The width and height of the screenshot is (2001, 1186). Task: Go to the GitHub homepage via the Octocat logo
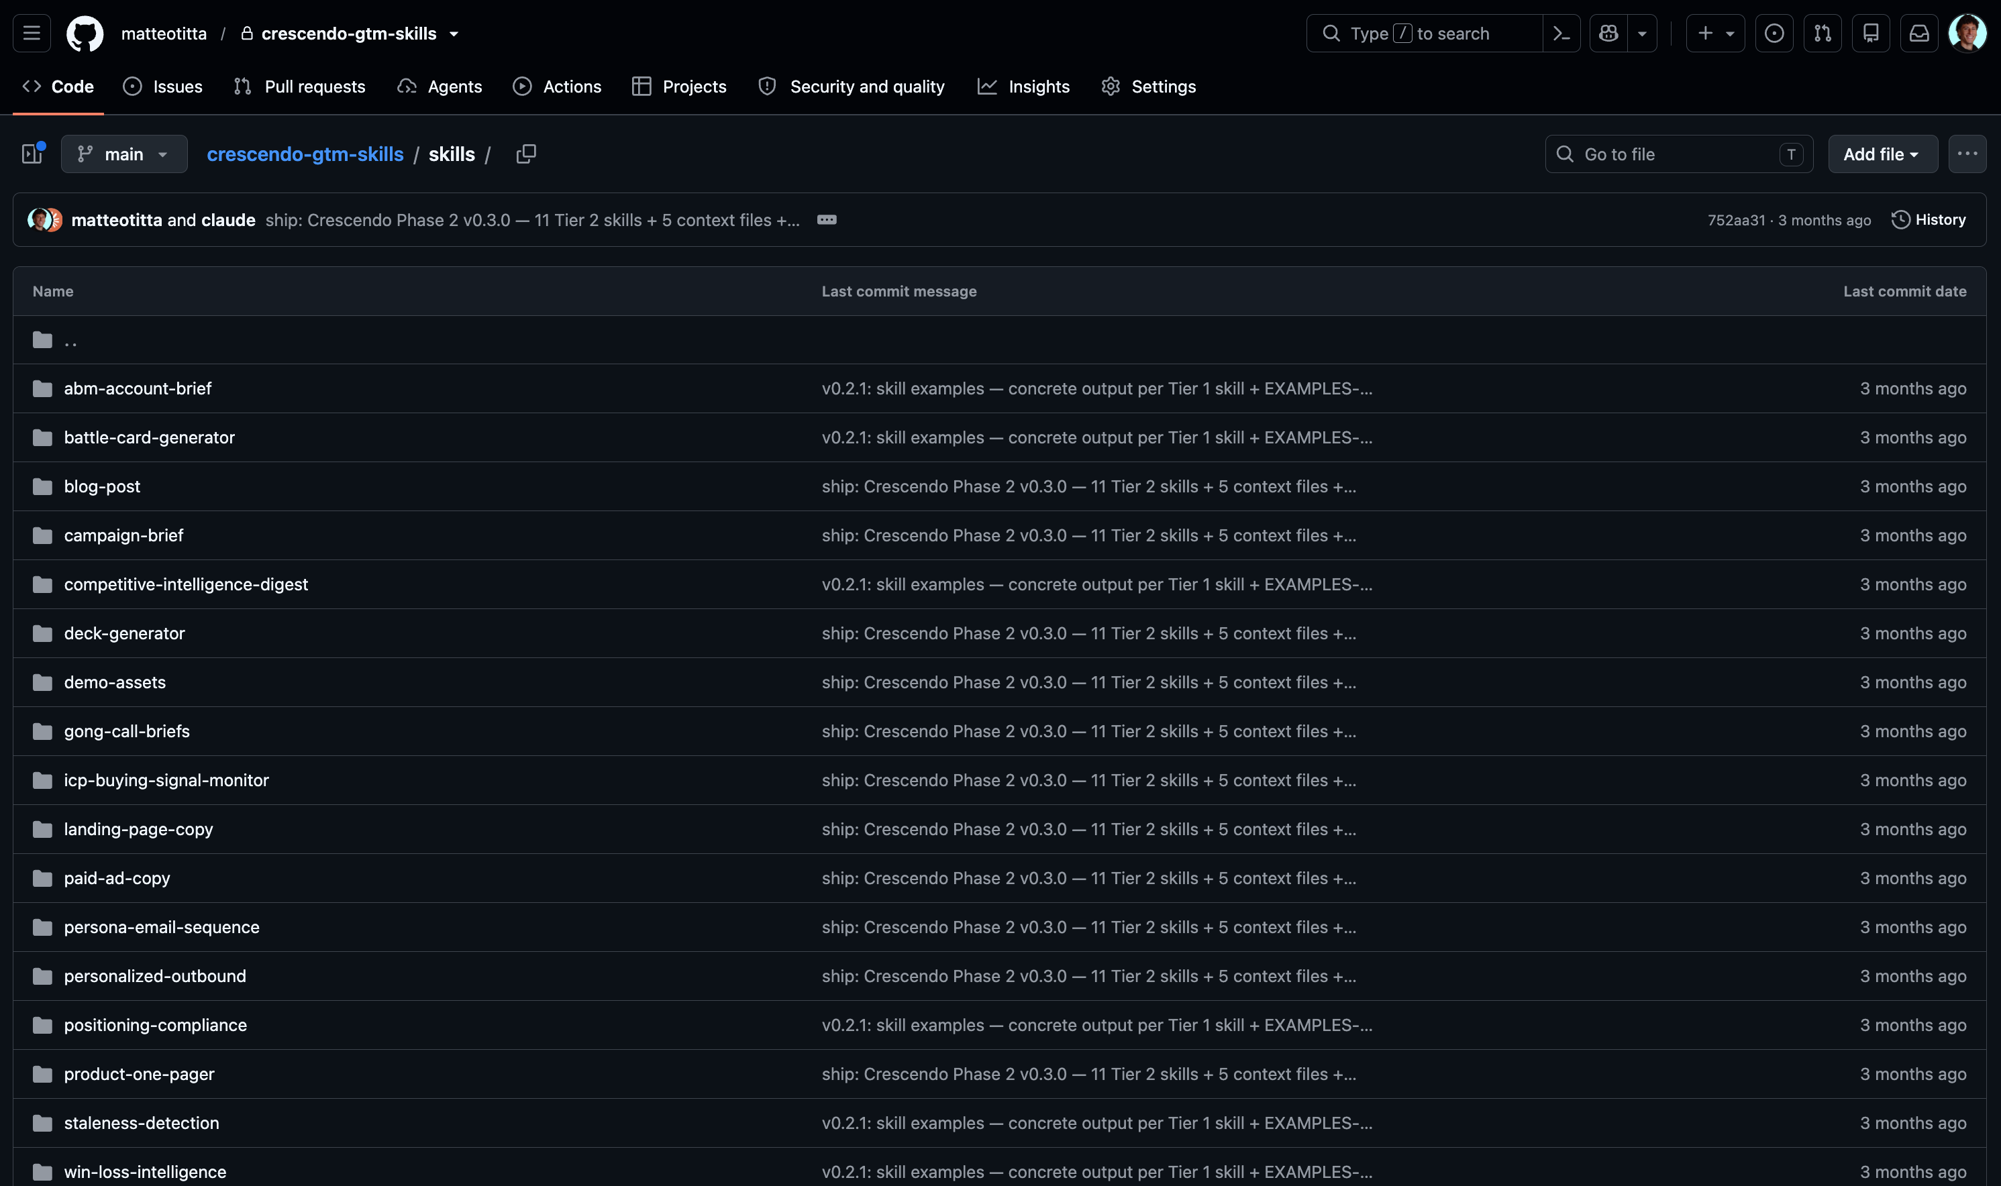click(85, 34)
